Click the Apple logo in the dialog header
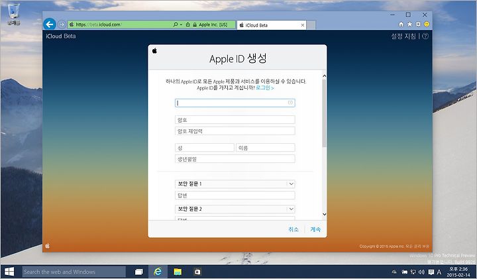477x279 pixels. (154, 51)
